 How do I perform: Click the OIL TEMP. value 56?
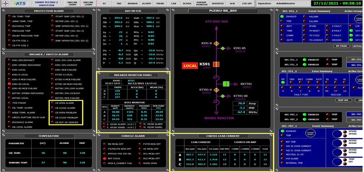(x=43, y=153)
